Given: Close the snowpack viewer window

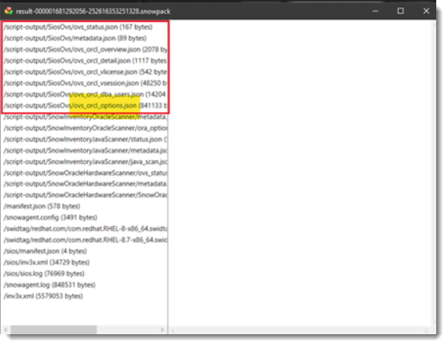Looking at the screenshot, I should pyautogui.click(x=426, y=11).
